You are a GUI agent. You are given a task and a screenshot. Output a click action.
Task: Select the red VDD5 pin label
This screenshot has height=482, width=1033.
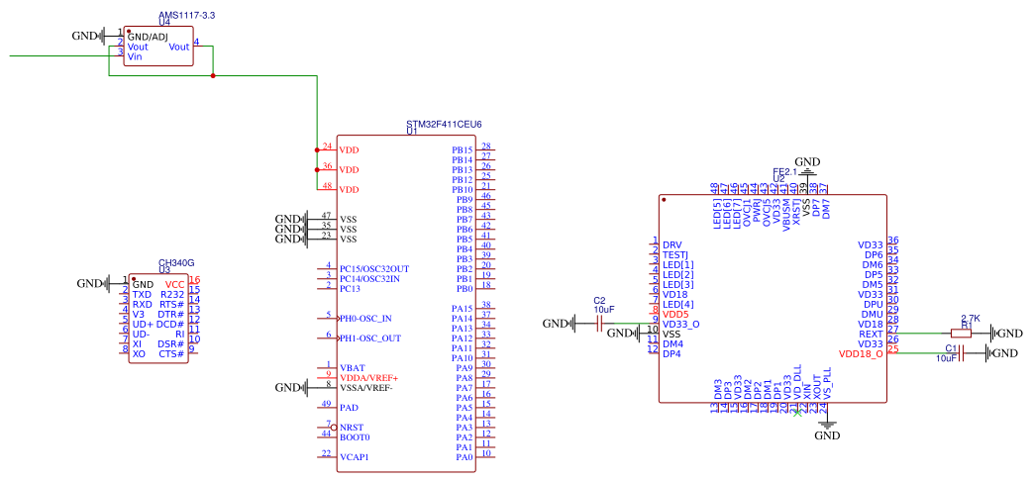click(x=675, y=314)
